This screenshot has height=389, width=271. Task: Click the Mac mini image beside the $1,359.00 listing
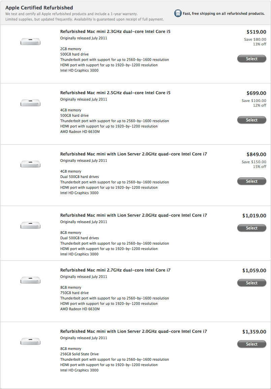click(30, 341)
